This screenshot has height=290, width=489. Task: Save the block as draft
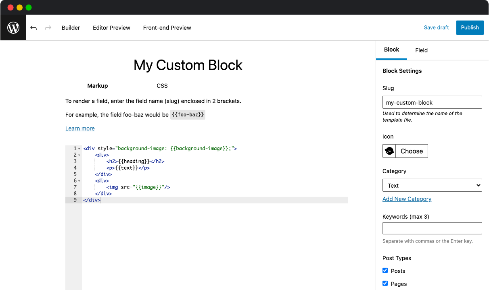(x=436, y=28)
